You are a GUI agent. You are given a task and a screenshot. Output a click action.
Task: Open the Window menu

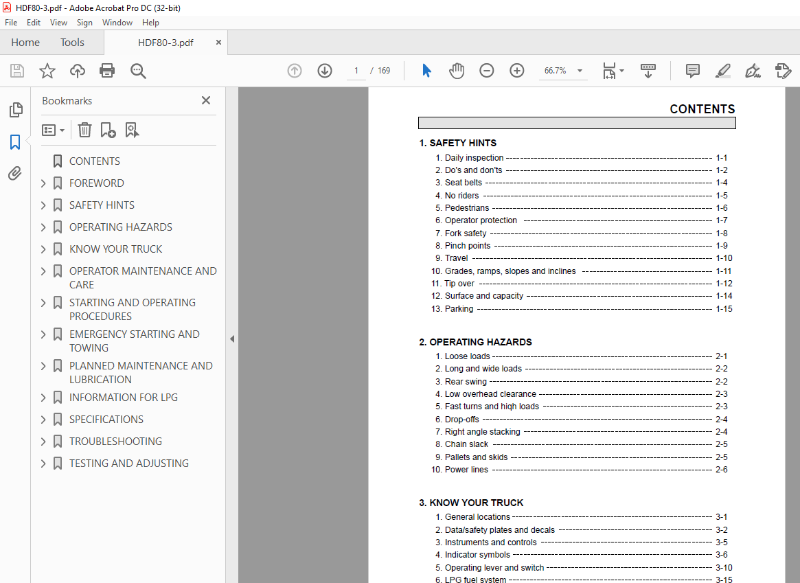(x=117, y=23)
